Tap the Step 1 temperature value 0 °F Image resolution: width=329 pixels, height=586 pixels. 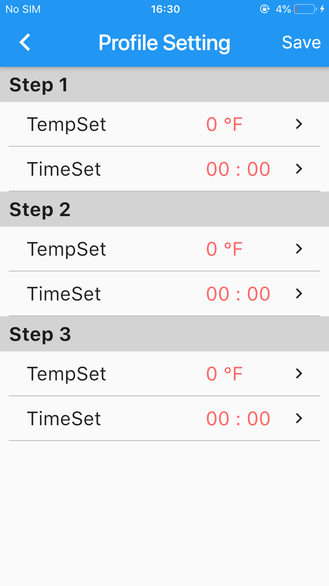click(224, 124)
